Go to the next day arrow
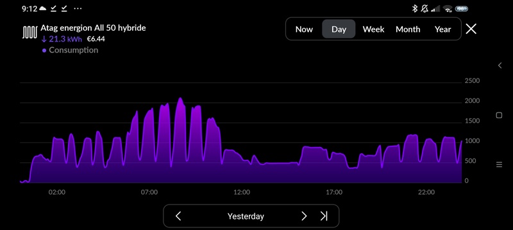 [304, 216]
